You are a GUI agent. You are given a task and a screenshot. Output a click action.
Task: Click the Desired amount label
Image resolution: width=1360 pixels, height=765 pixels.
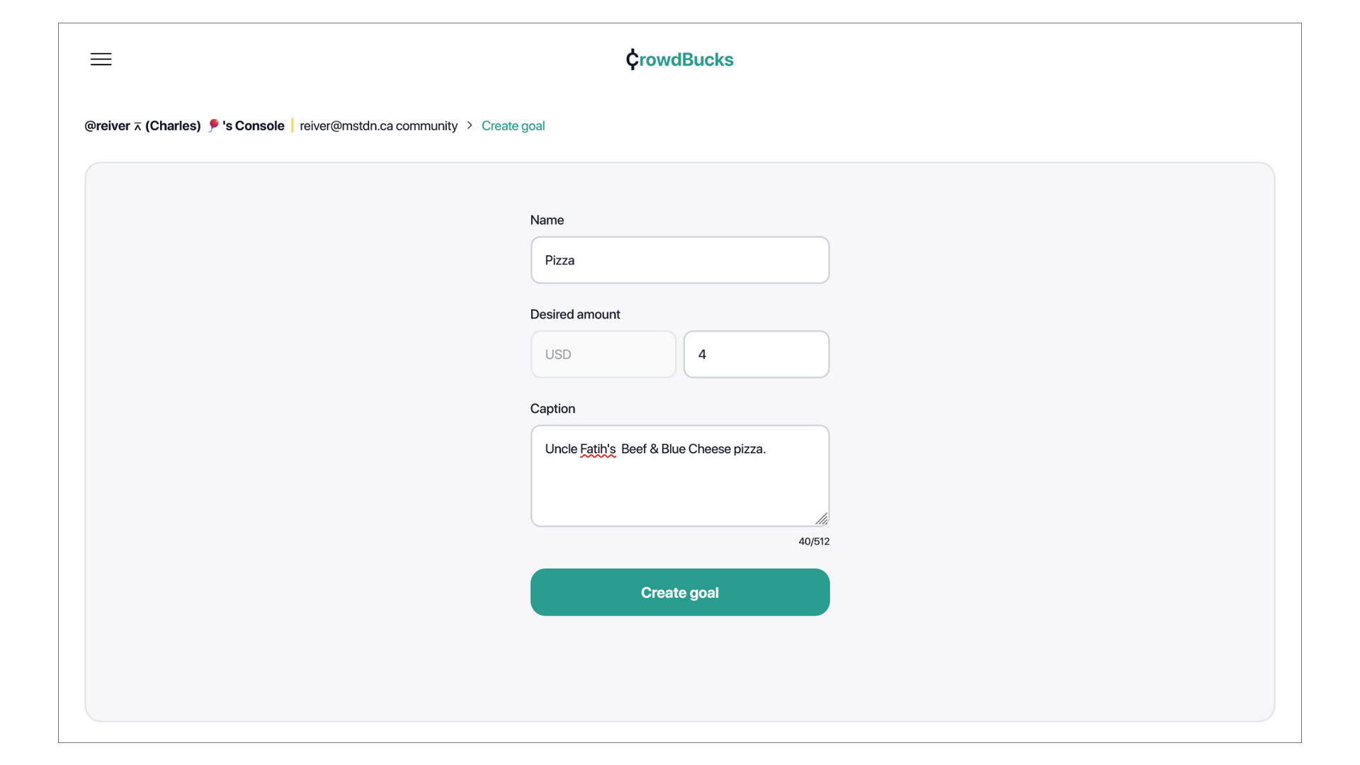[x=574, y=314]
